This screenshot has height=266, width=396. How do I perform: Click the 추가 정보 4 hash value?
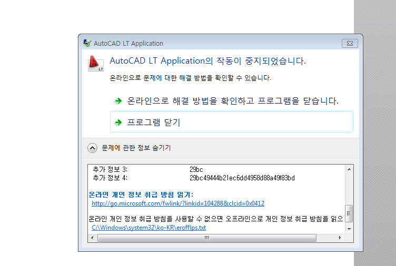click(x=242, y=178)
